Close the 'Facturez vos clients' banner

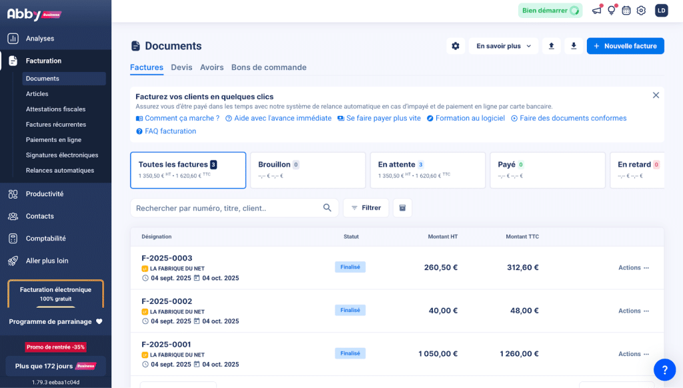click(x=656, y=95)
